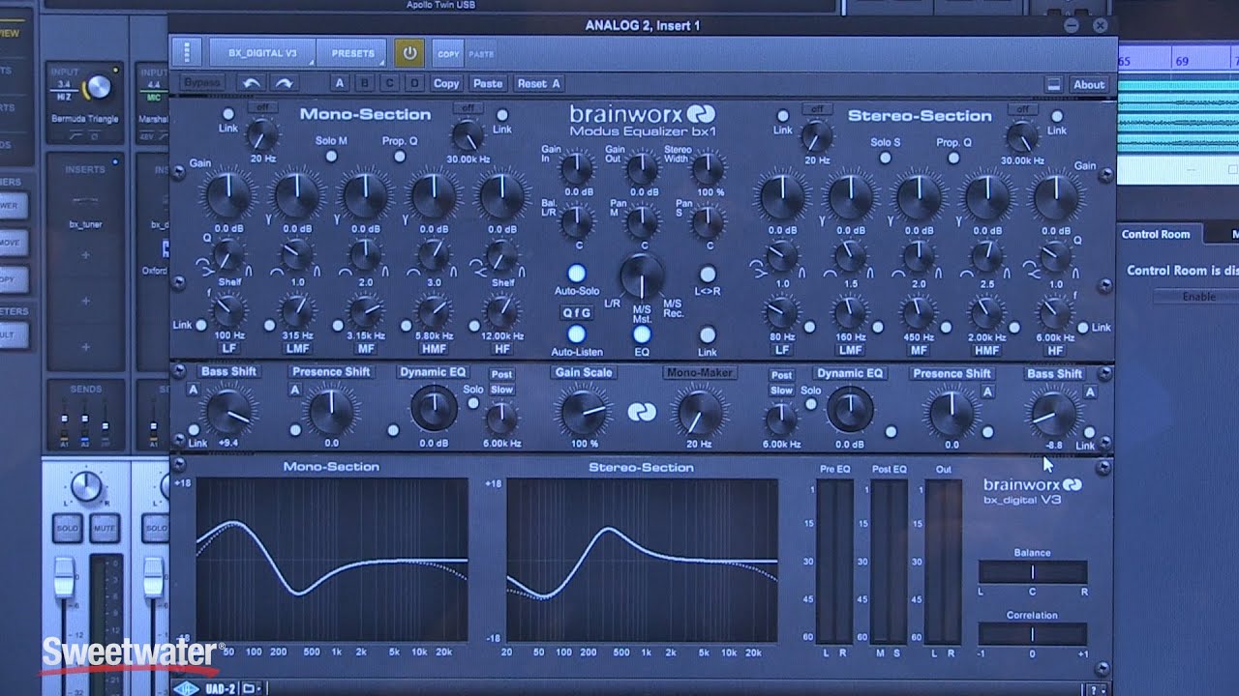Click the SOLO button in the mixer channel
Viewport: 1239px width, 696px height.
click(67, 529)
